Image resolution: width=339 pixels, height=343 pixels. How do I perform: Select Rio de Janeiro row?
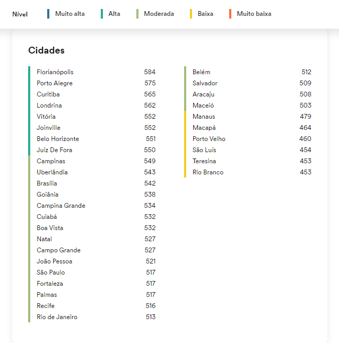pos(57,317)
